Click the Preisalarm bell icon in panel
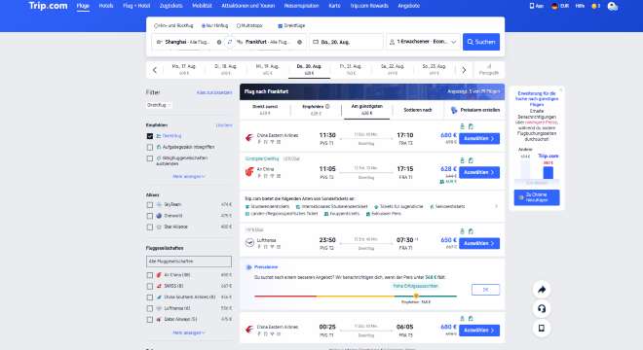This screenshot has height=350, width=643. [248, 267]
